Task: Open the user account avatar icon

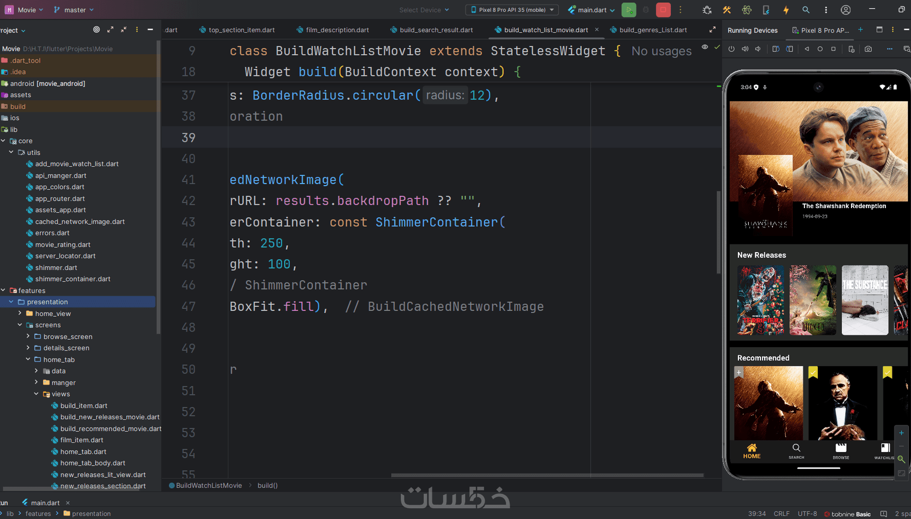Action: 846,10
